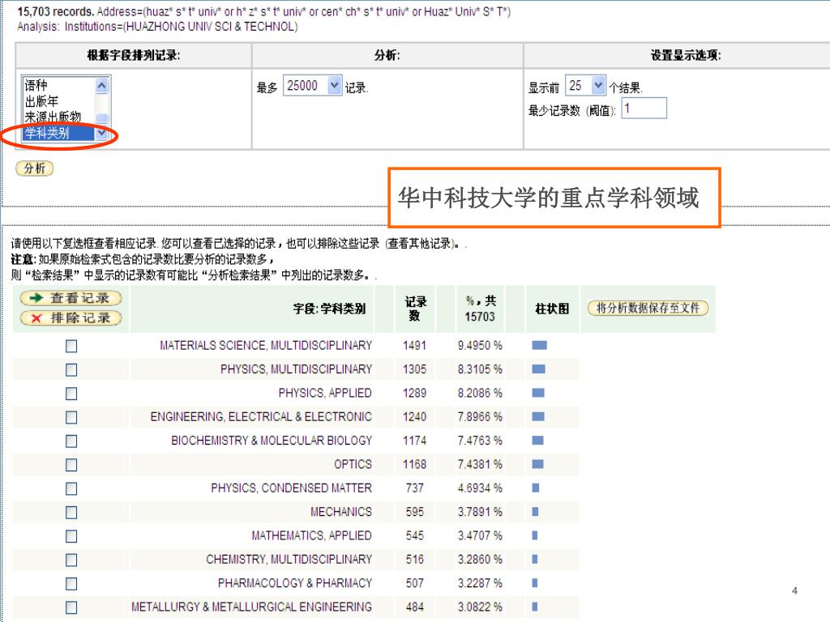The width and height of the screenshot is (830, 622).
Task: Check Mathematics, Applied checkbox
Action: (71, 536)
